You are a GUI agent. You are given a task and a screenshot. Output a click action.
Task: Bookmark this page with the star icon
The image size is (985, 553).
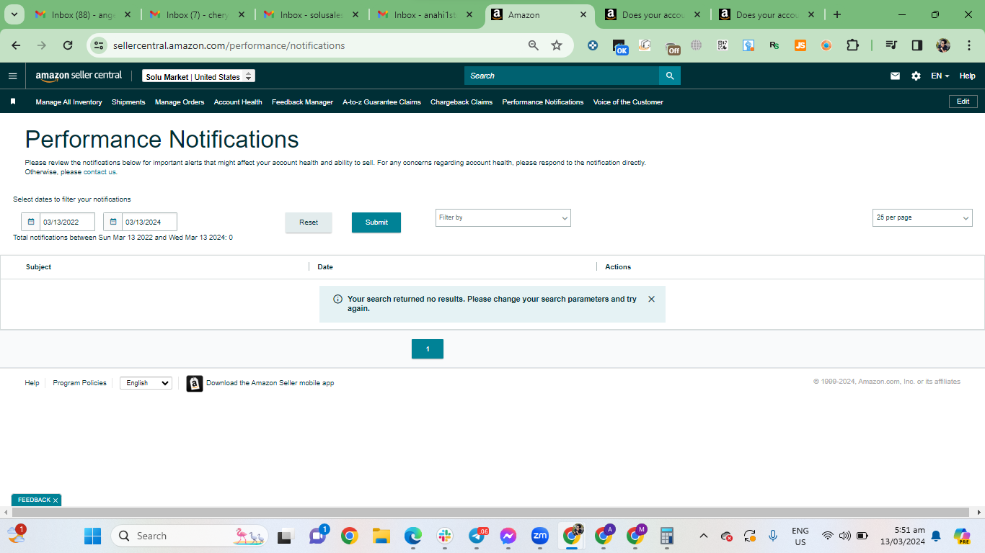pos(557,45)
